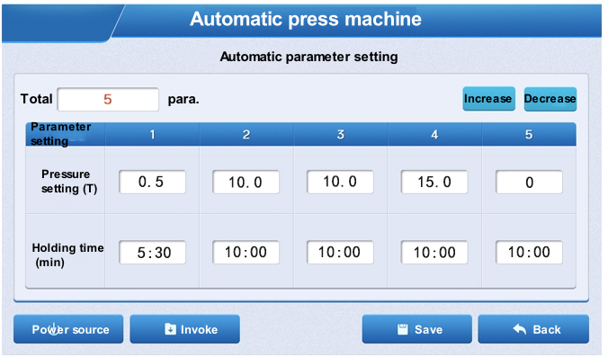Click the Total label
Screen dimensions: 608x357
(x=37, y=99)
